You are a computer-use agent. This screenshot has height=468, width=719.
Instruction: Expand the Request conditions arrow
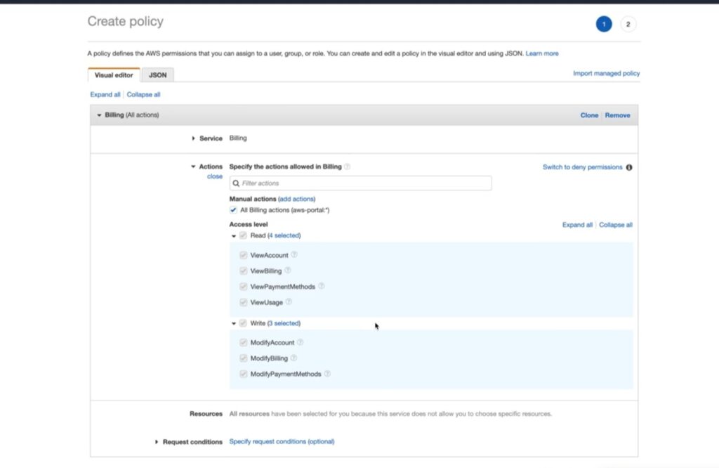tap(157, 442)
